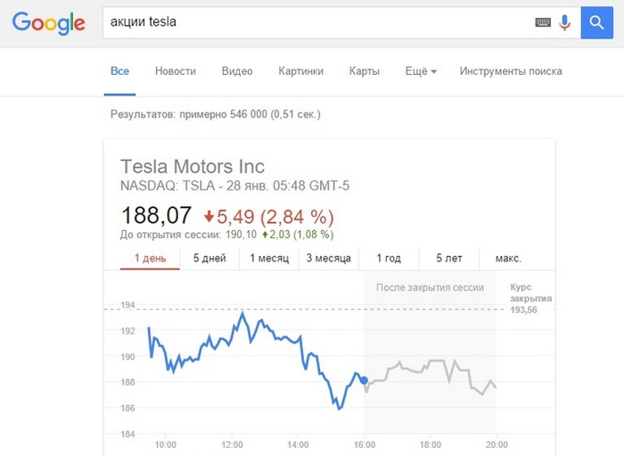Select the 'Все' results tab
Viewport: 624px width, 456px height.
click(x=119, y=71)
